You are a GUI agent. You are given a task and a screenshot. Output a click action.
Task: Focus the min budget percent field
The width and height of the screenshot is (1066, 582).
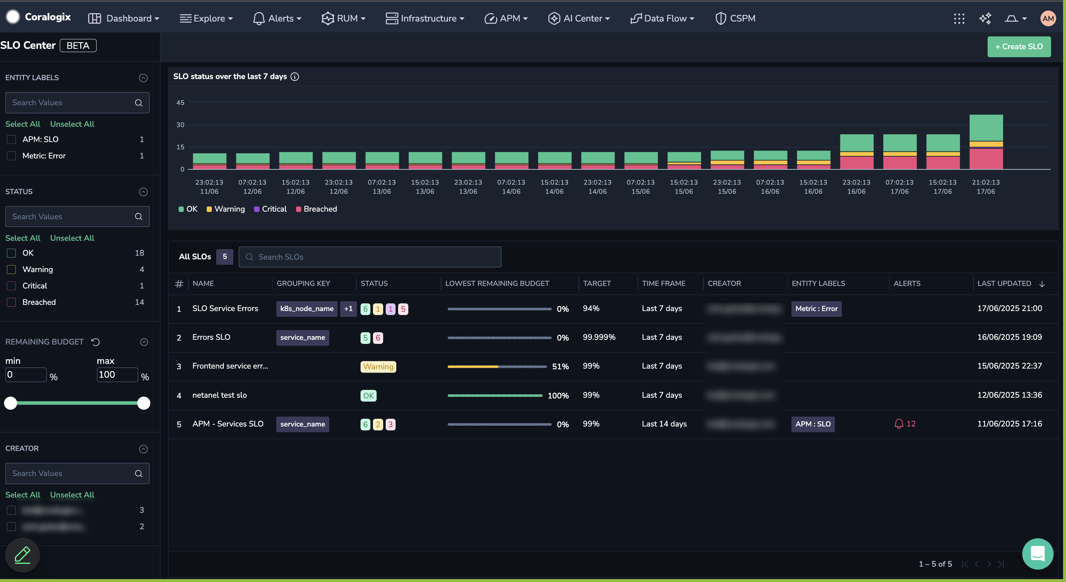26,375
